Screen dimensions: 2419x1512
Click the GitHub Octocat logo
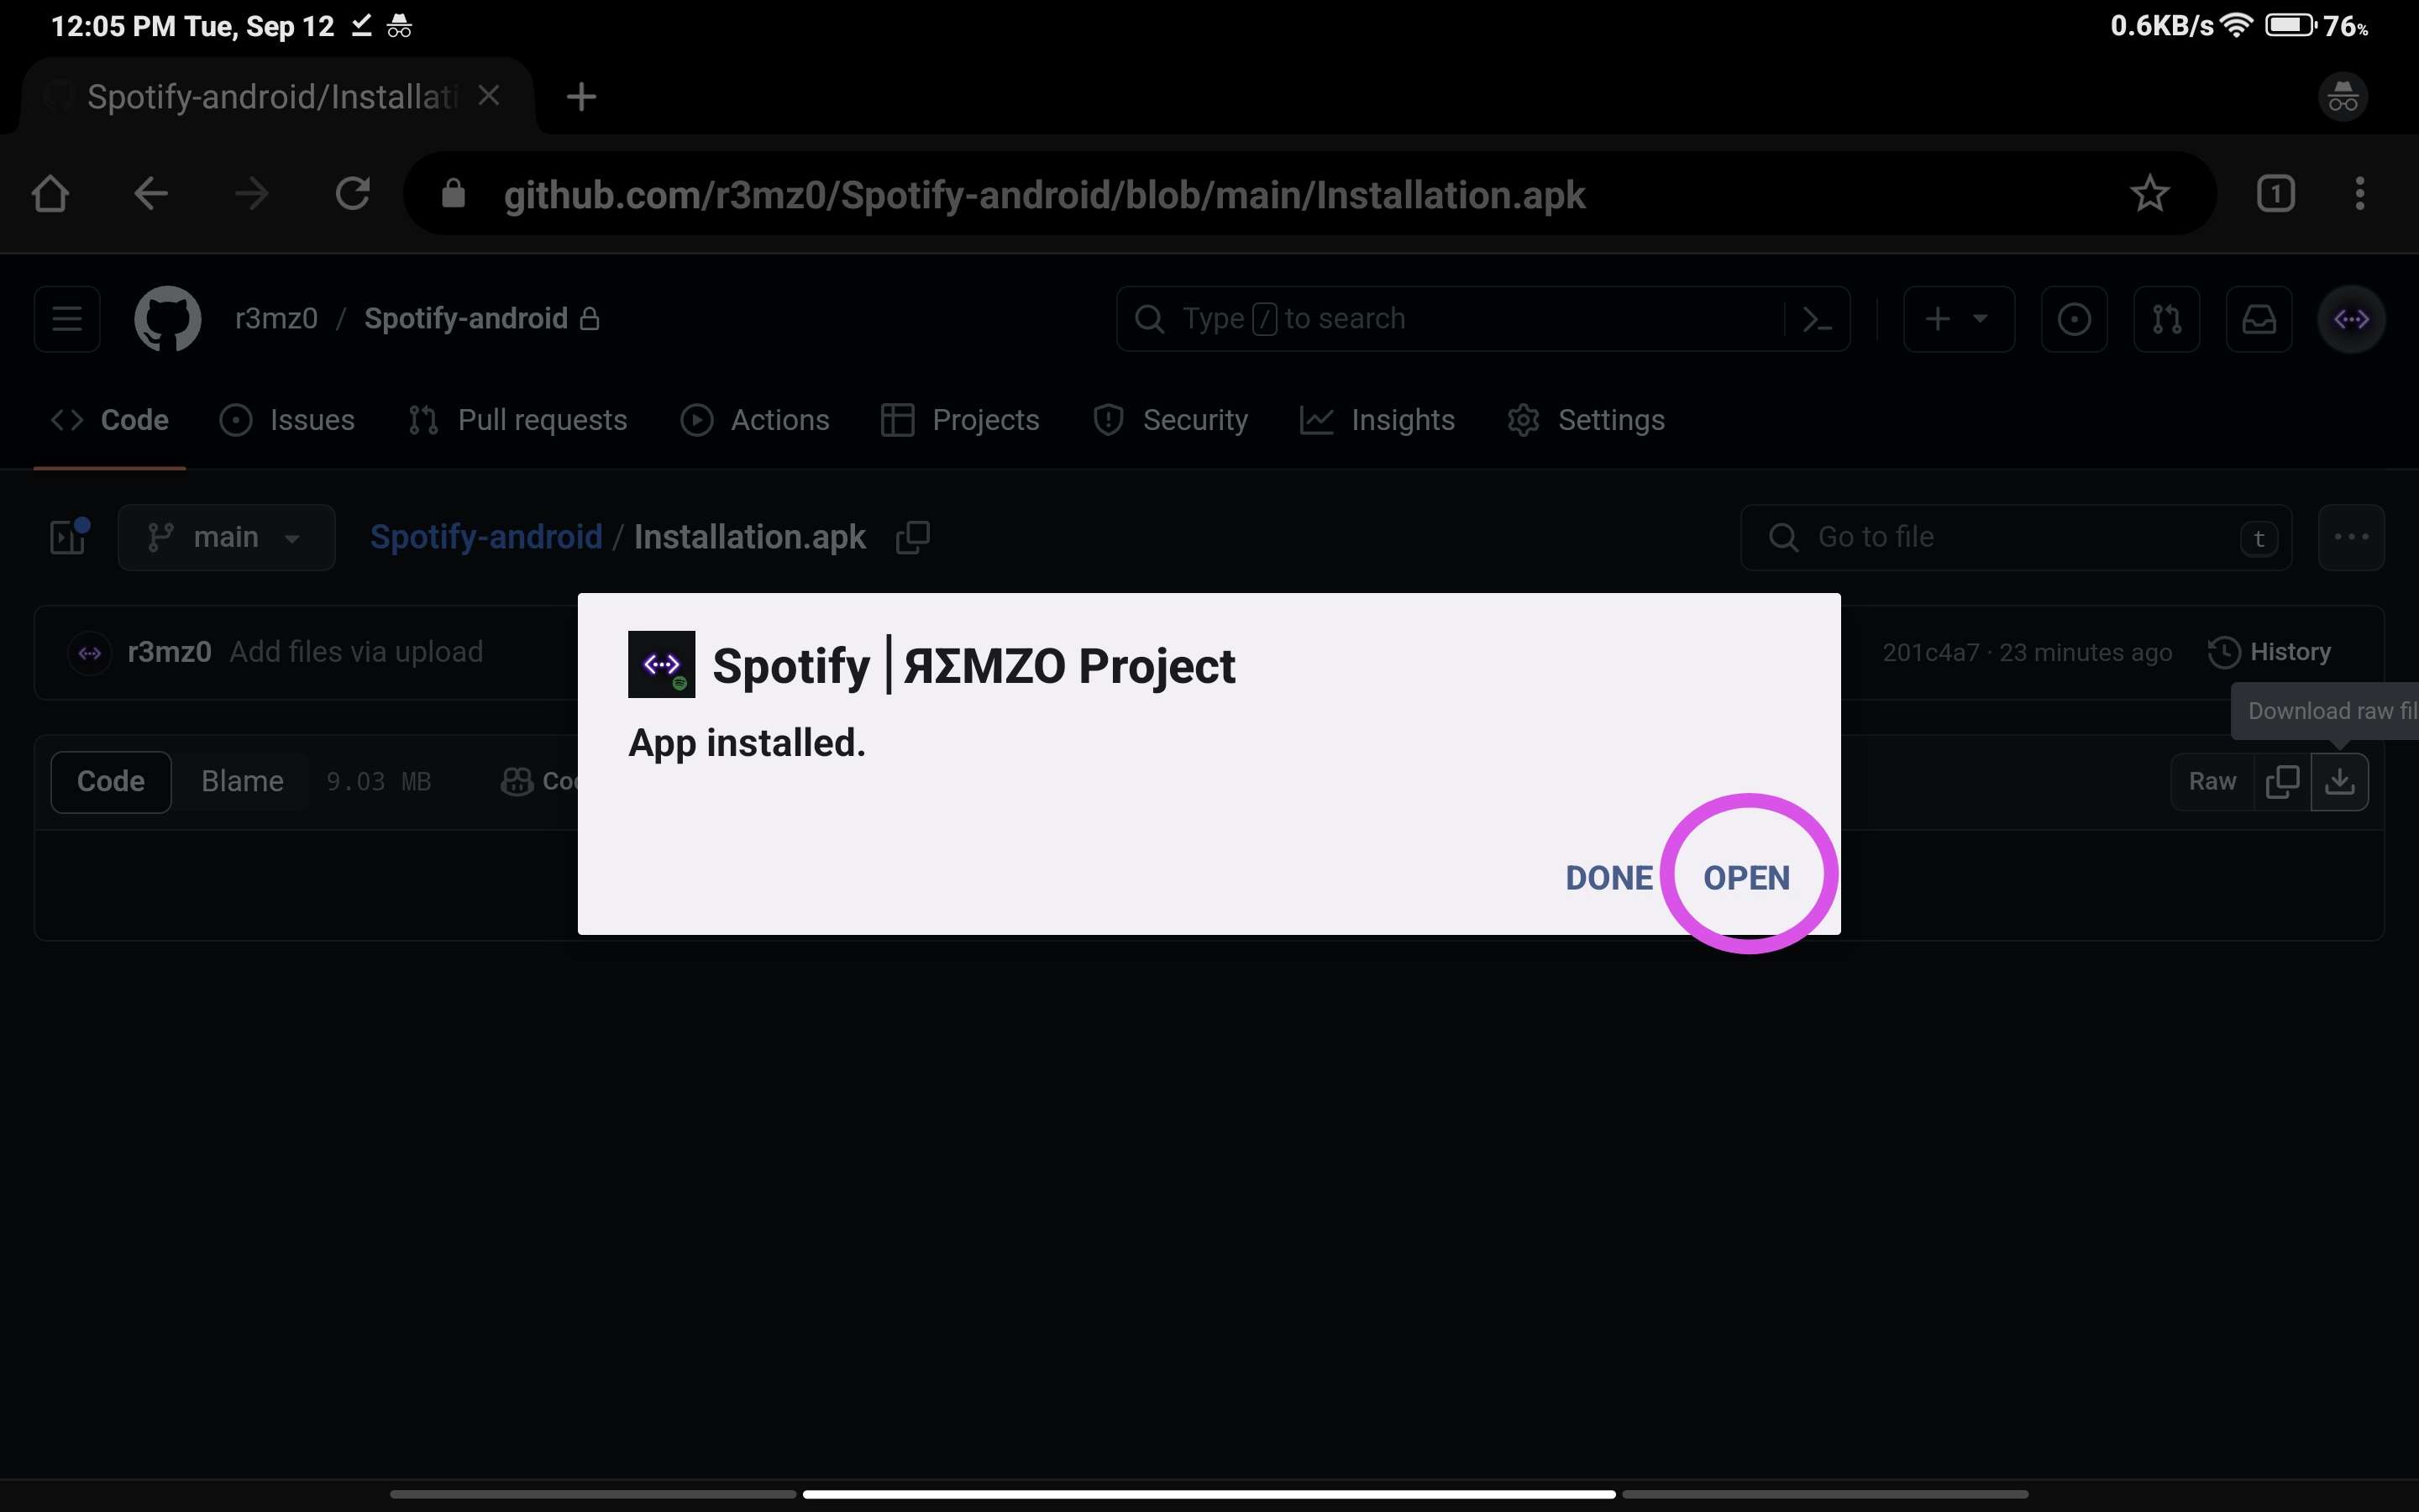(x=168, y=319)
